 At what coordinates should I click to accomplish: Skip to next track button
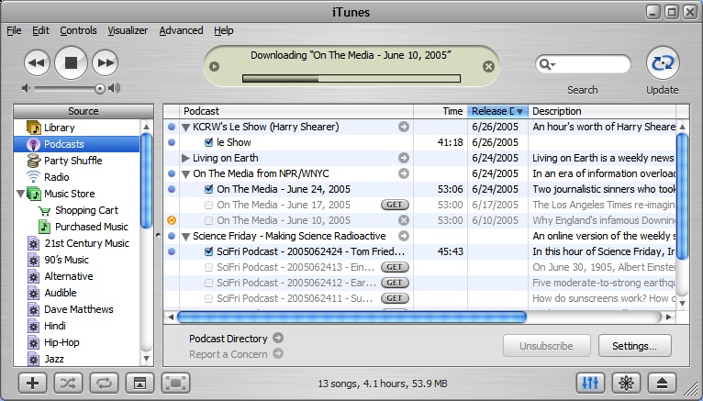pos(106,63)
